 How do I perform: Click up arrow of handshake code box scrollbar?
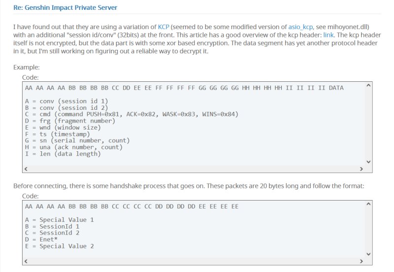(368, 204)
